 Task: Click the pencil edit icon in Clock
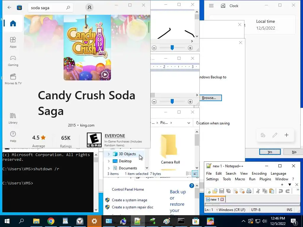[x=275, y=135]
